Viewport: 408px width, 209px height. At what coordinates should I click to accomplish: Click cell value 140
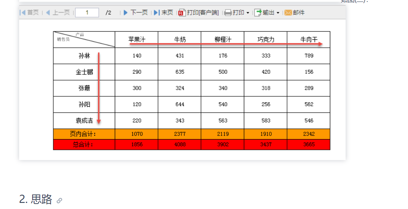[x=137, y=55]
